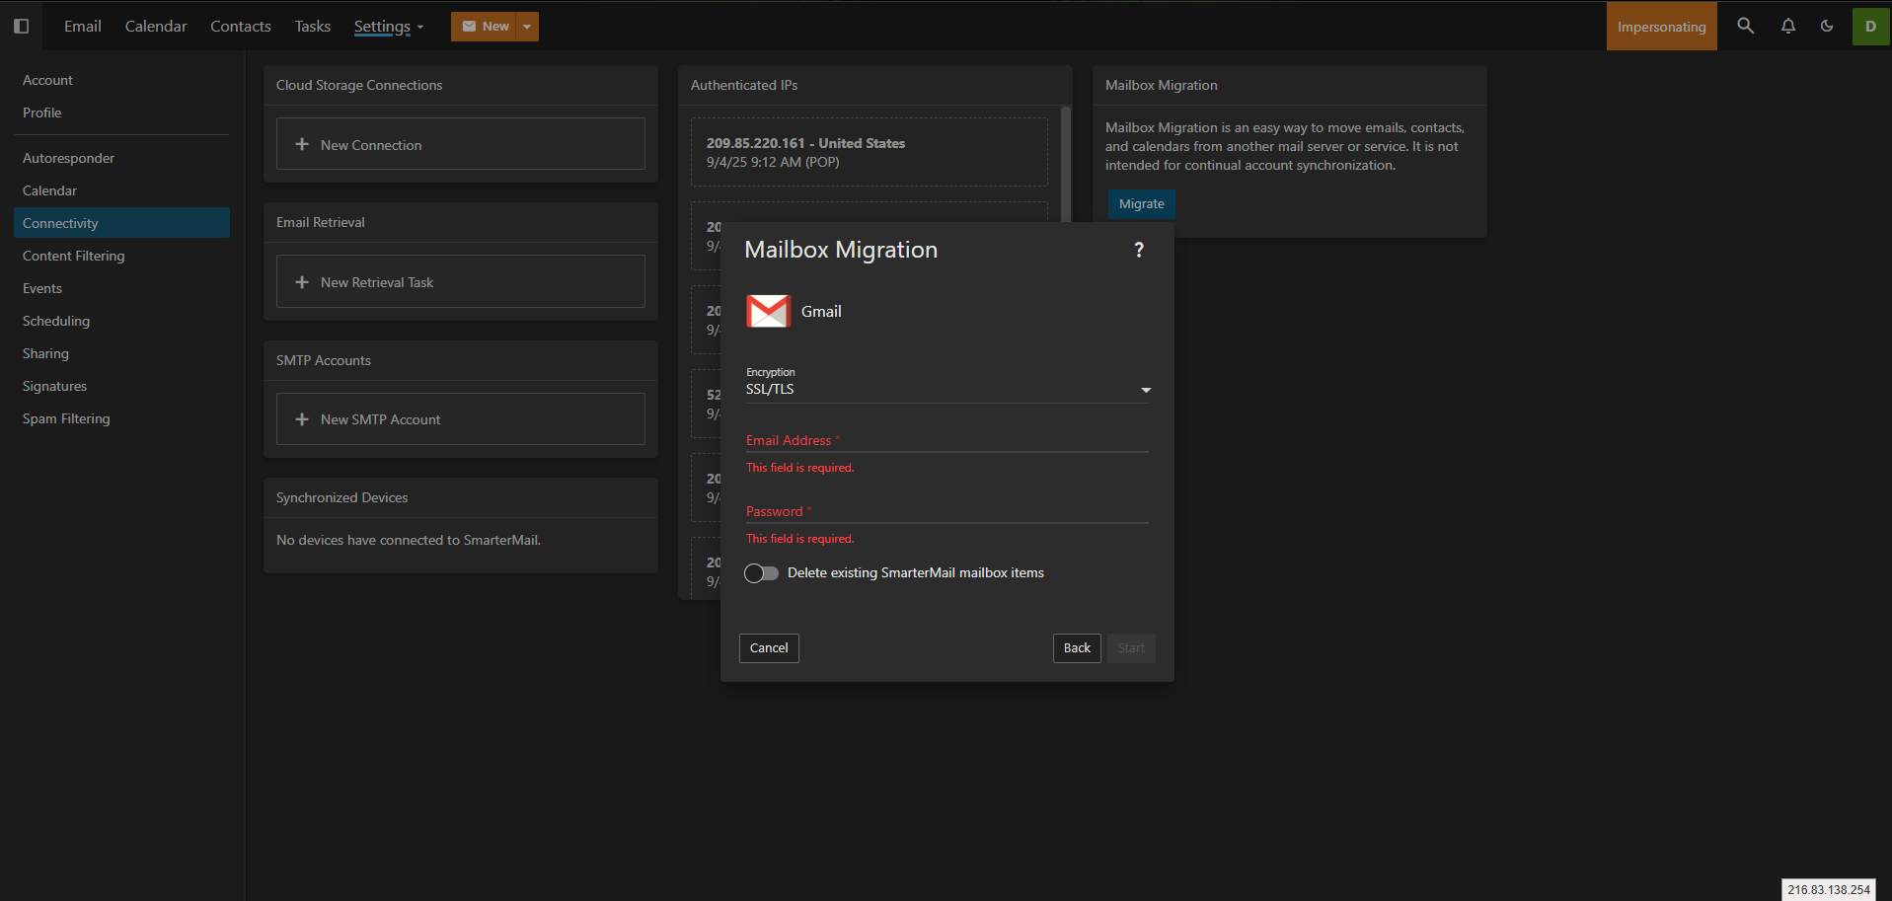Toggle the sidebar panel icon
Image resolution: width=1892 pixels, height=901 pixels.
click(21, 27)
